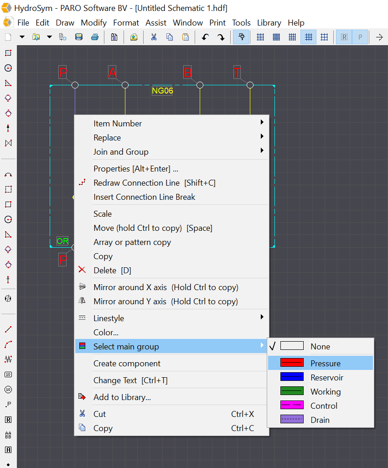Viewport: 388px width, 468px height.
Task: Choose Redraw Connection Line from context menu
Action: point(171,182)
